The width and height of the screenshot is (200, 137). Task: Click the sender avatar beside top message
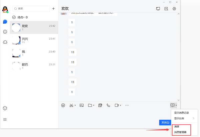(x=64, y=14)
